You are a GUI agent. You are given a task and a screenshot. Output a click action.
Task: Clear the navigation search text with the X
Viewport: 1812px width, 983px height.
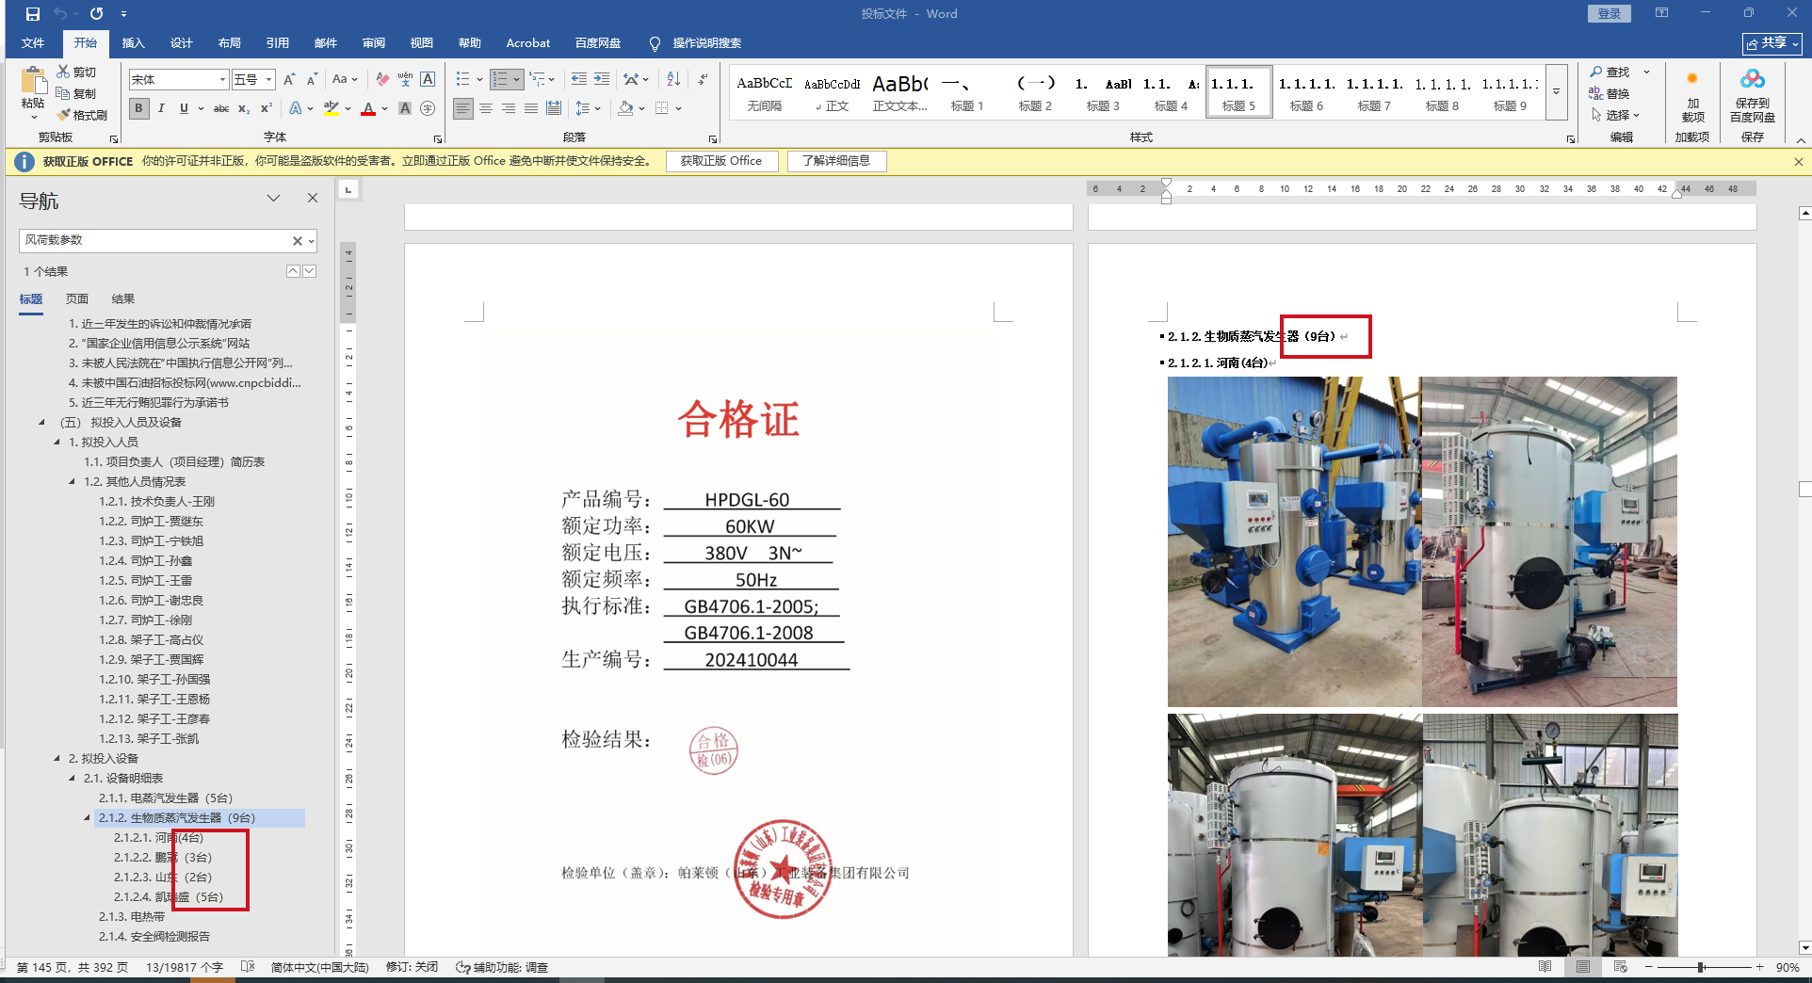coord(298,241)
